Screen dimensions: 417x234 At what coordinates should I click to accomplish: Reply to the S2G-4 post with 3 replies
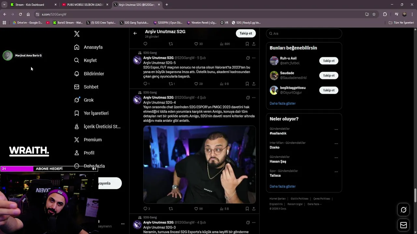[147, 209]
